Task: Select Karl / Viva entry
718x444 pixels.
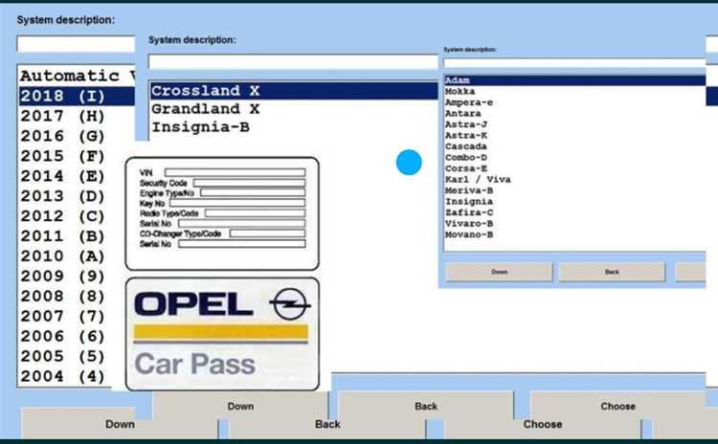Action: (478, 179)
